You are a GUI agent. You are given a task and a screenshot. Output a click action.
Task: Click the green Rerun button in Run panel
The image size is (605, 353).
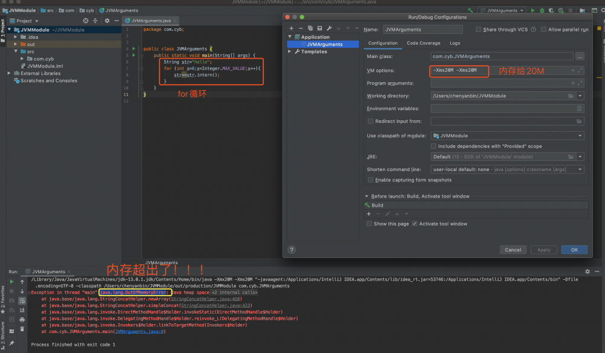coord(11,282)
